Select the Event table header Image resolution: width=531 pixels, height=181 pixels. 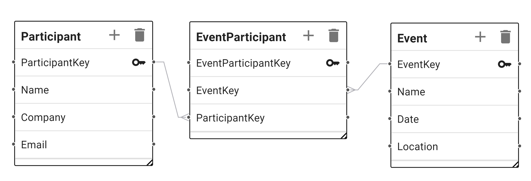(412, 38)
